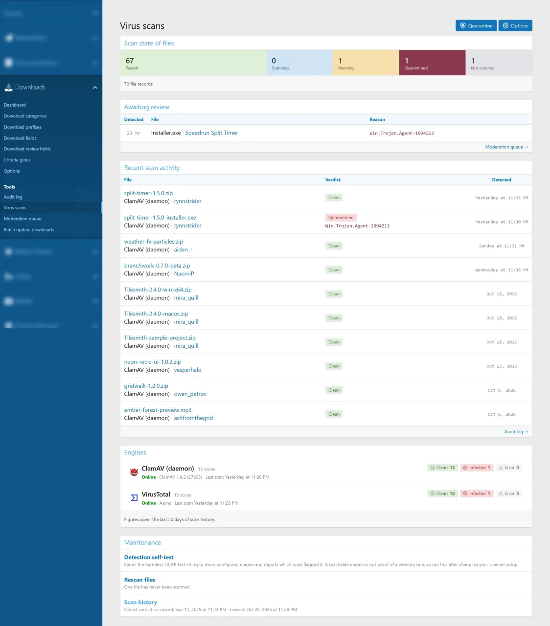Open Tilesmith-2.4.0-macos.zip file link
The width and height of the screenshot is (550, 626).
156,314
